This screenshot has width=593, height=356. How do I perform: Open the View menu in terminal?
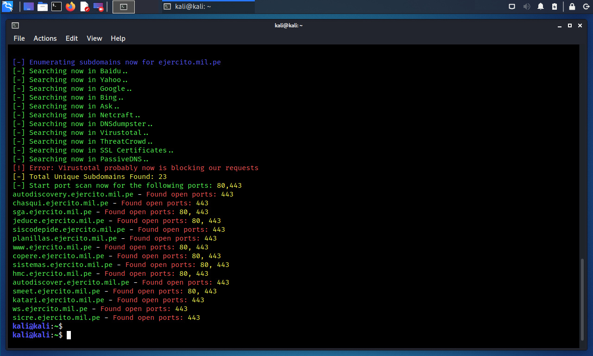click(x=94, y=38)
